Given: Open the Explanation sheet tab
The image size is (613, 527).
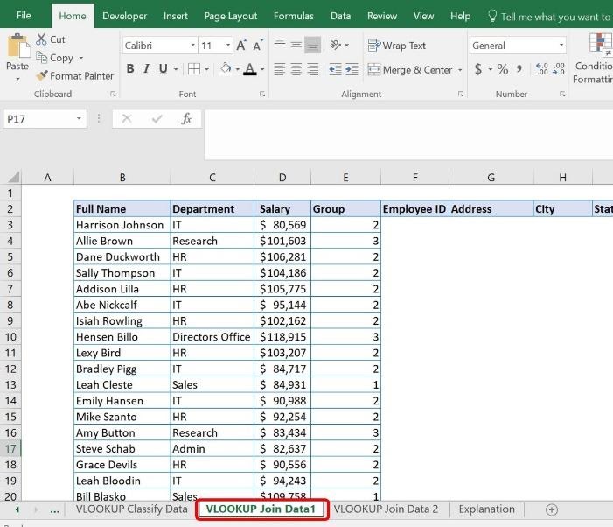Looking at the screenshot, I should 487,509.
